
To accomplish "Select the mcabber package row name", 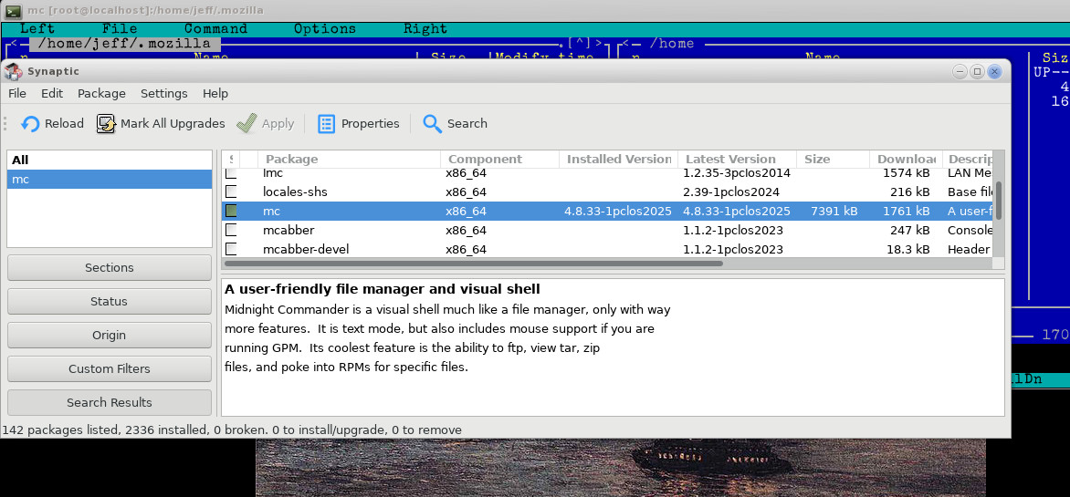I will tap(288, 230).
